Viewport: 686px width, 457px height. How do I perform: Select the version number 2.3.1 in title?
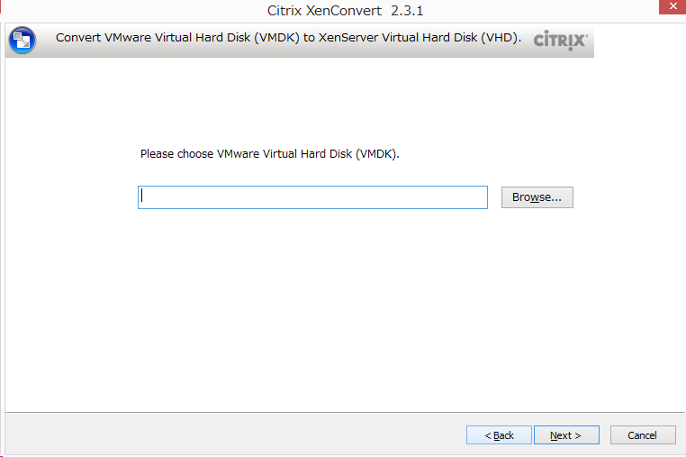click(x=407, y=11)
